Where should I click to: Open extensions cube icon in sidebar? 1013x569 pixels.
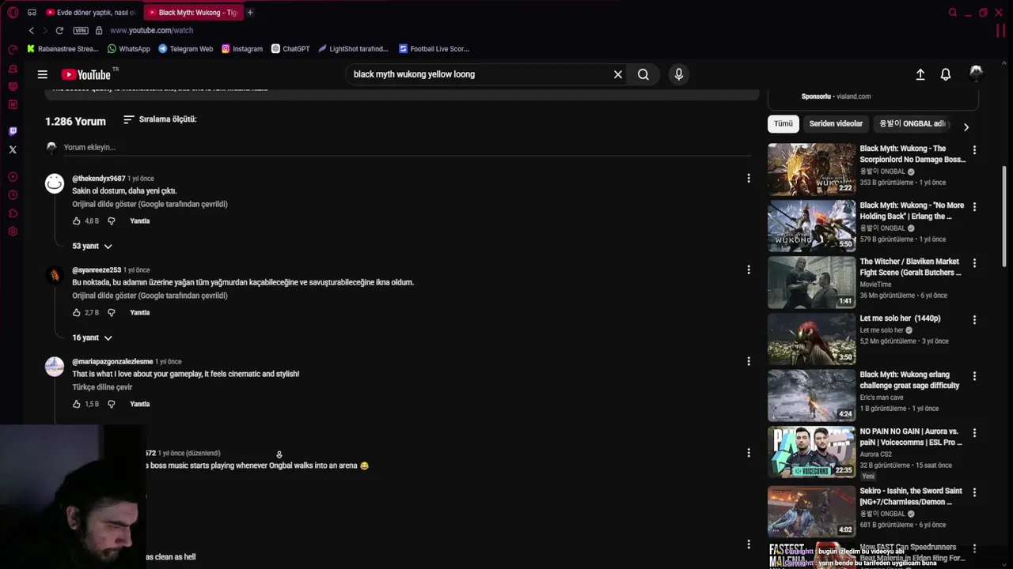coord(13,213)
